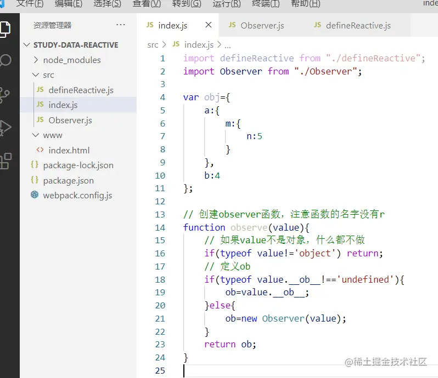438x378 pixels.
Task: Click line number 1 in the gutter
Action: [x=162, y=58]
